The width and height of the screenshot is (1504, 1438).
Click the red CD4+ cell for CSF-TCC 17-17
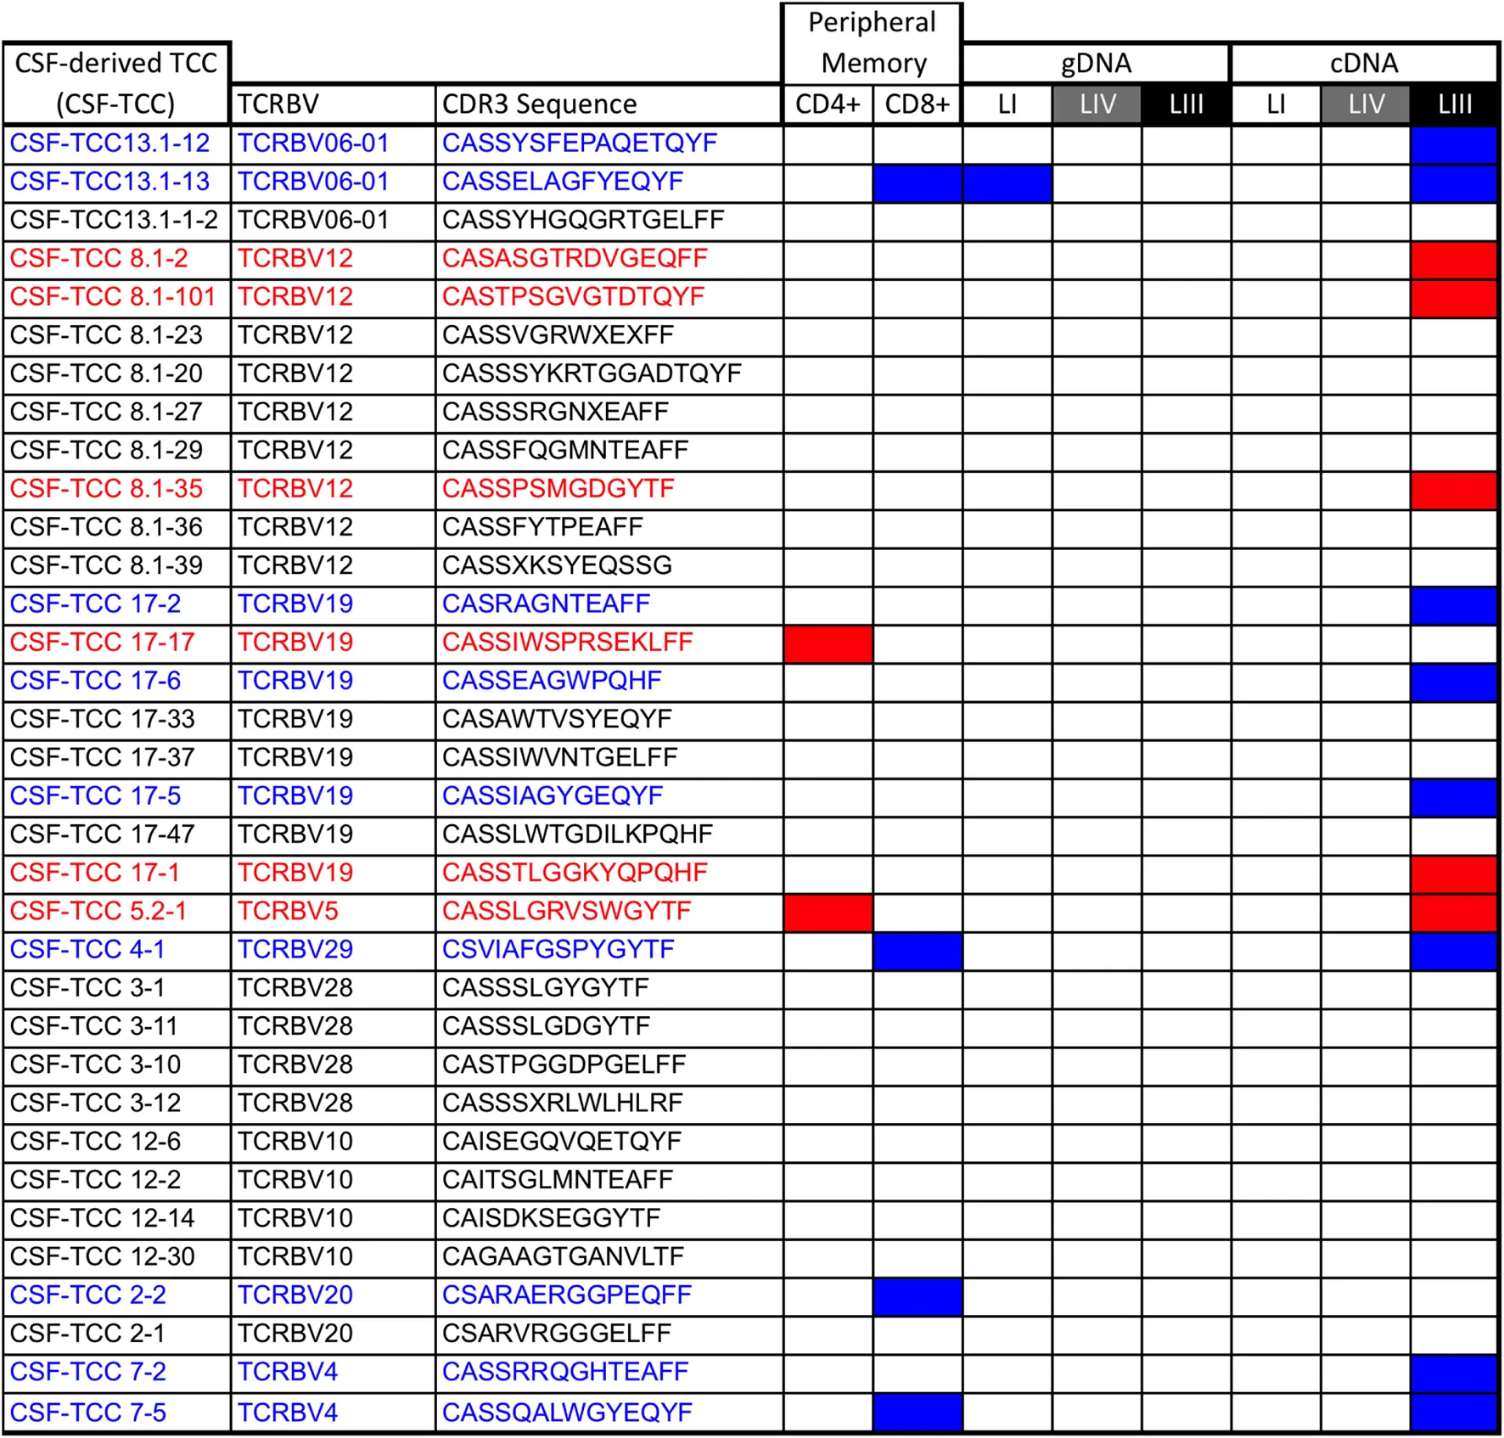pyautogui.click(x=828, y=643)
